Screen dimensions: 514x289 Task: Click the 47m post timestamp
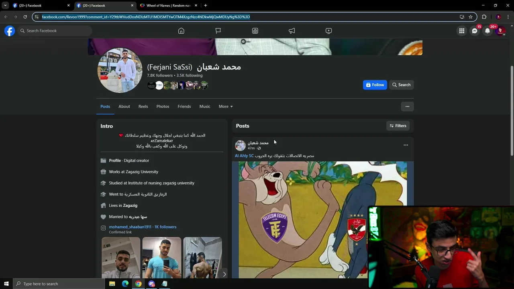point(251,149)
